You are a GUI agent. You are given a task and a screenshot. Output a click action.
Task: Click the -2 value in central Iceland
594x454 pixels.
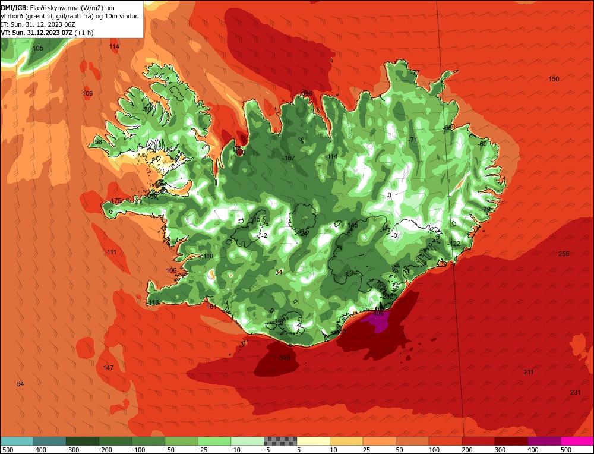[264, 236]
